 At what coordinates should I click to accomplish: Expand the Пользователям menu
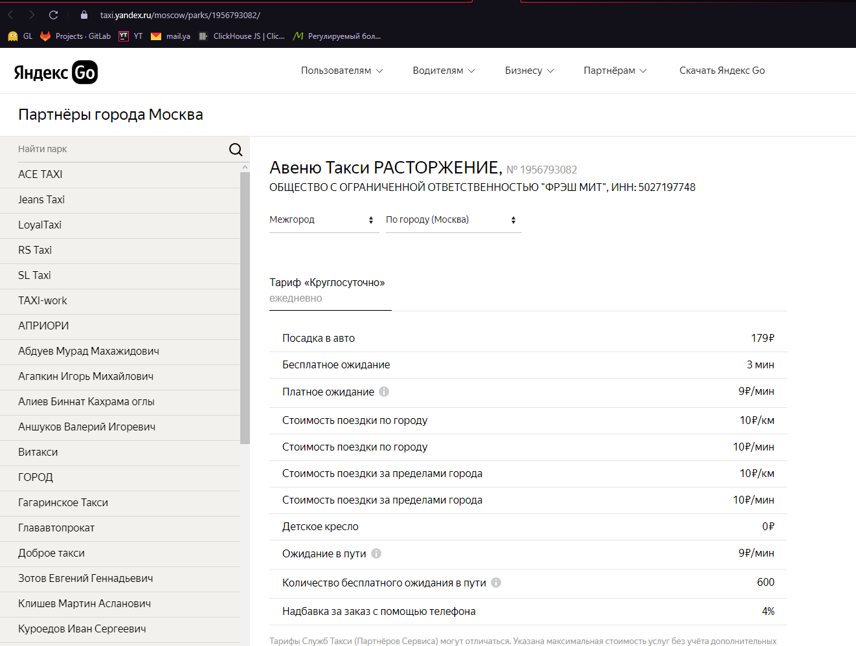342,71
